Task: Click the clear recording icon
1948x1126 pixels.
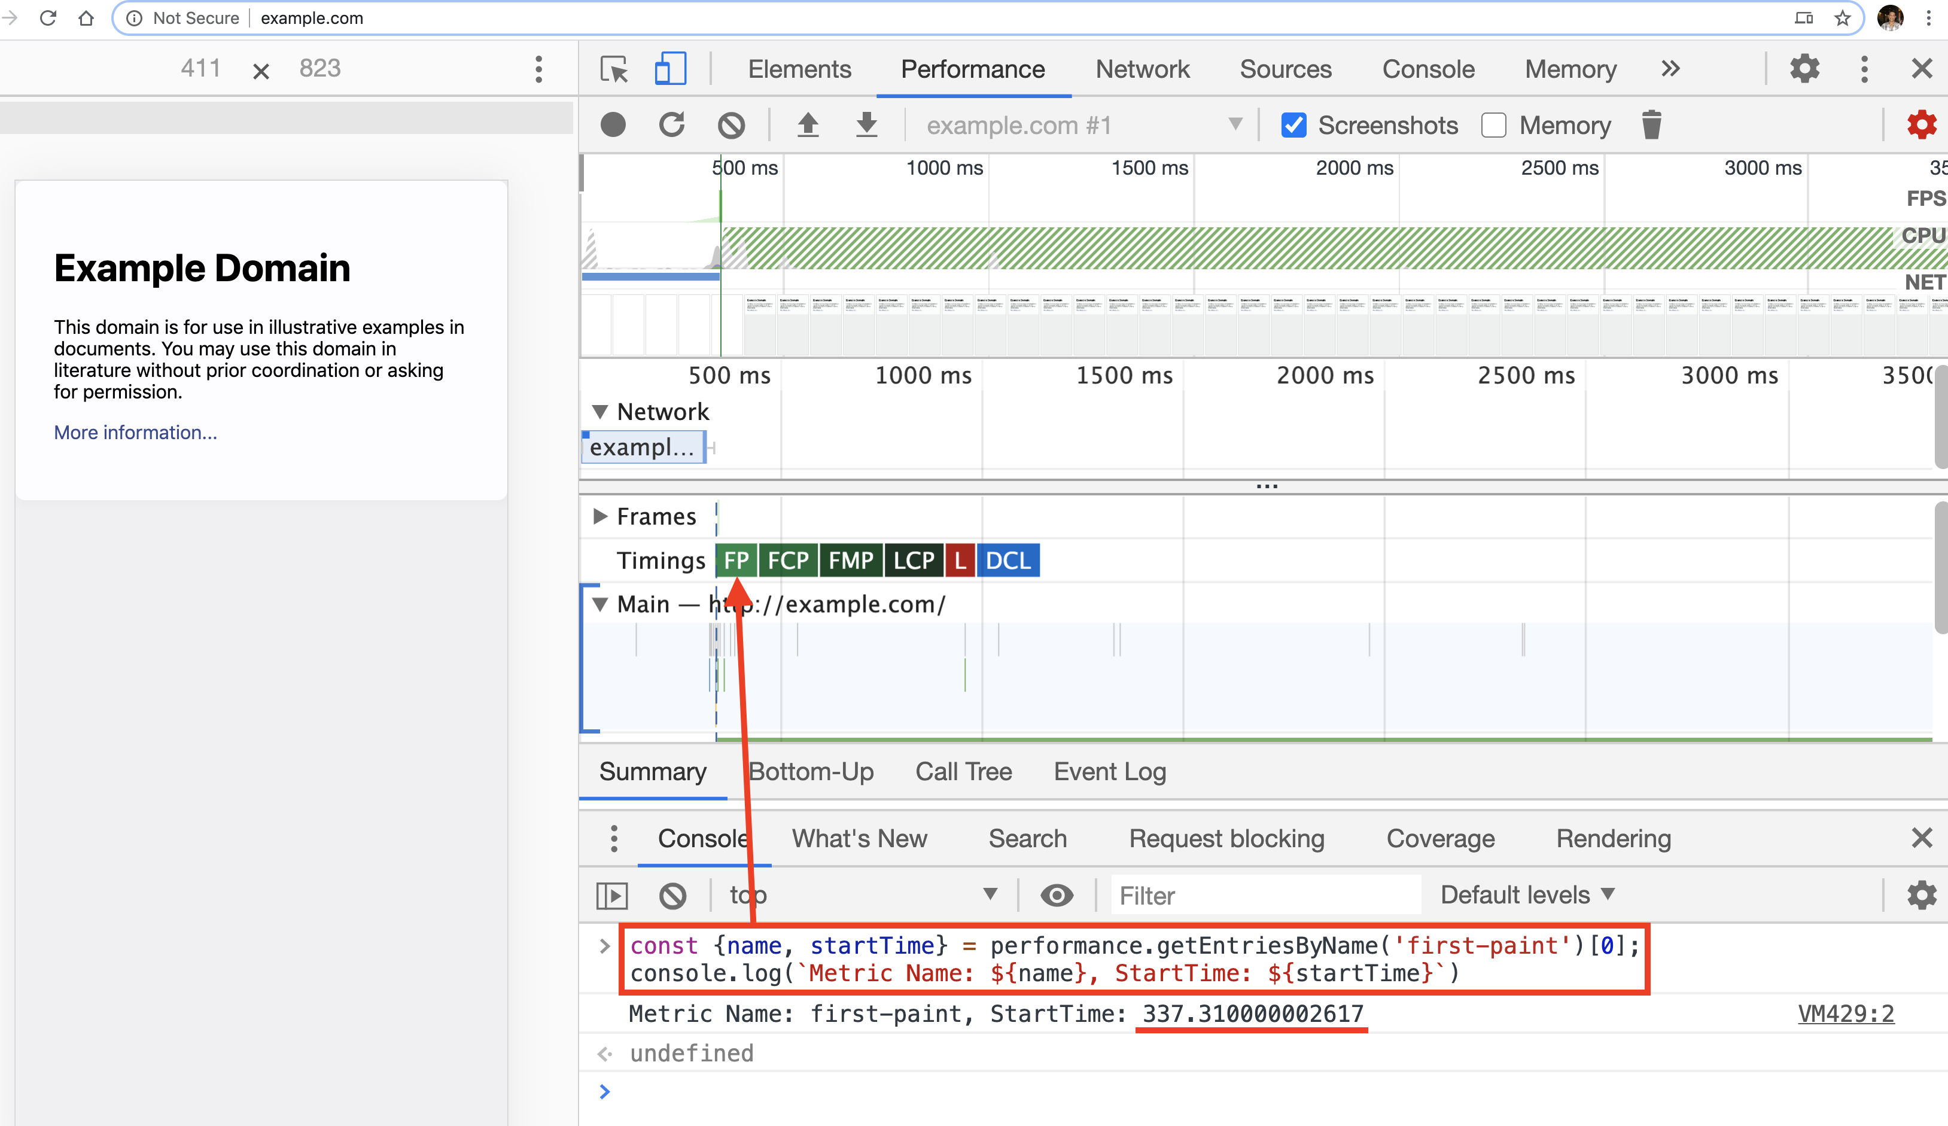Action: 730,124
